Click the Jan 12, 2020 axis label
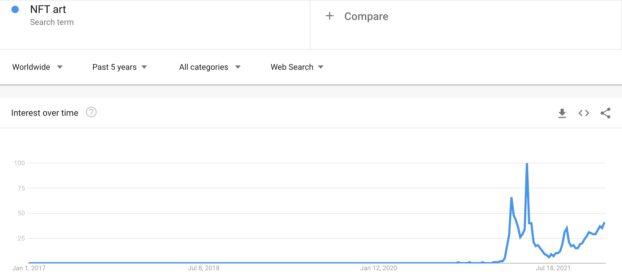This screenshot has height=277, width=622. 378,268
